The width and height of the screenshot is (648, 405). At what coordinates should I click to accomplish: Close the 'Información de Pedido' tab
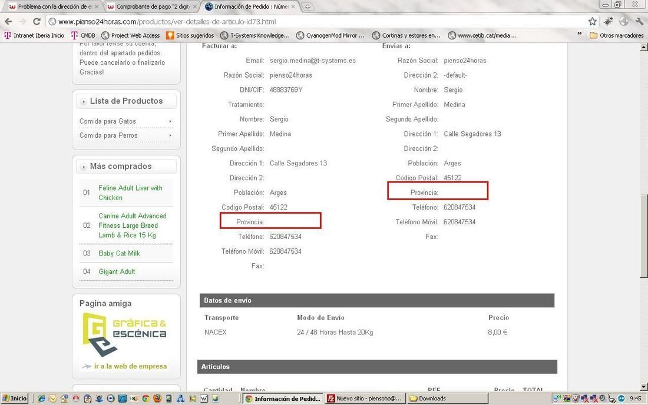click(293, 6)
